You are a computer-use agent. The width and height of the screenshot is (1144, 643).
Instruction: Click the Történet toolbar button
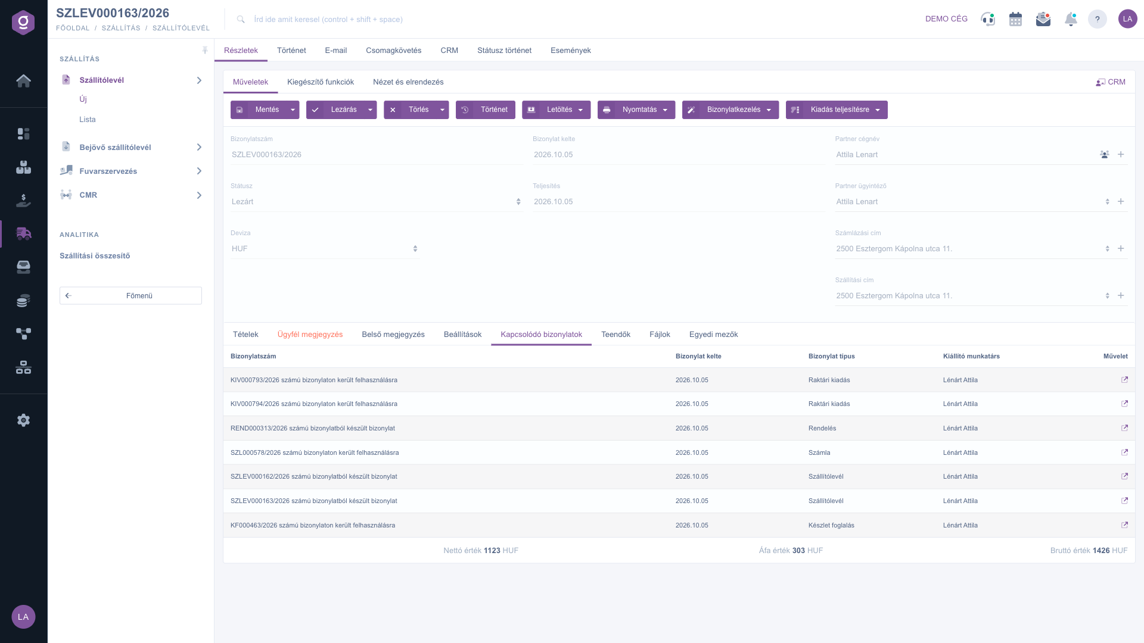(x=486, y=110)
